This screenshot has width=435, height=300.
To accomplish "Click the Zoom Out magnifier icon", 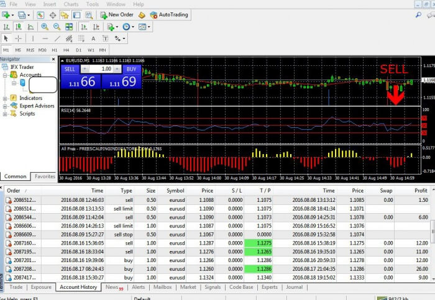I will tap(57, 27).
